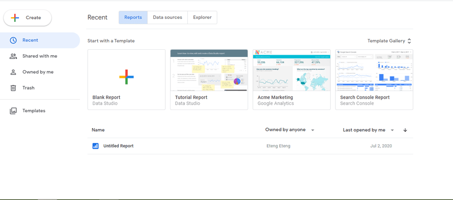Open the Acme Marketing template thumbnail
This screenshot has height=200, width=453.
point(291,70)
